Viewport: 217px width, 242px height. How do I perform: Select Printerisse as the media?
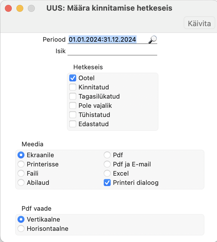tap(21, 164)
